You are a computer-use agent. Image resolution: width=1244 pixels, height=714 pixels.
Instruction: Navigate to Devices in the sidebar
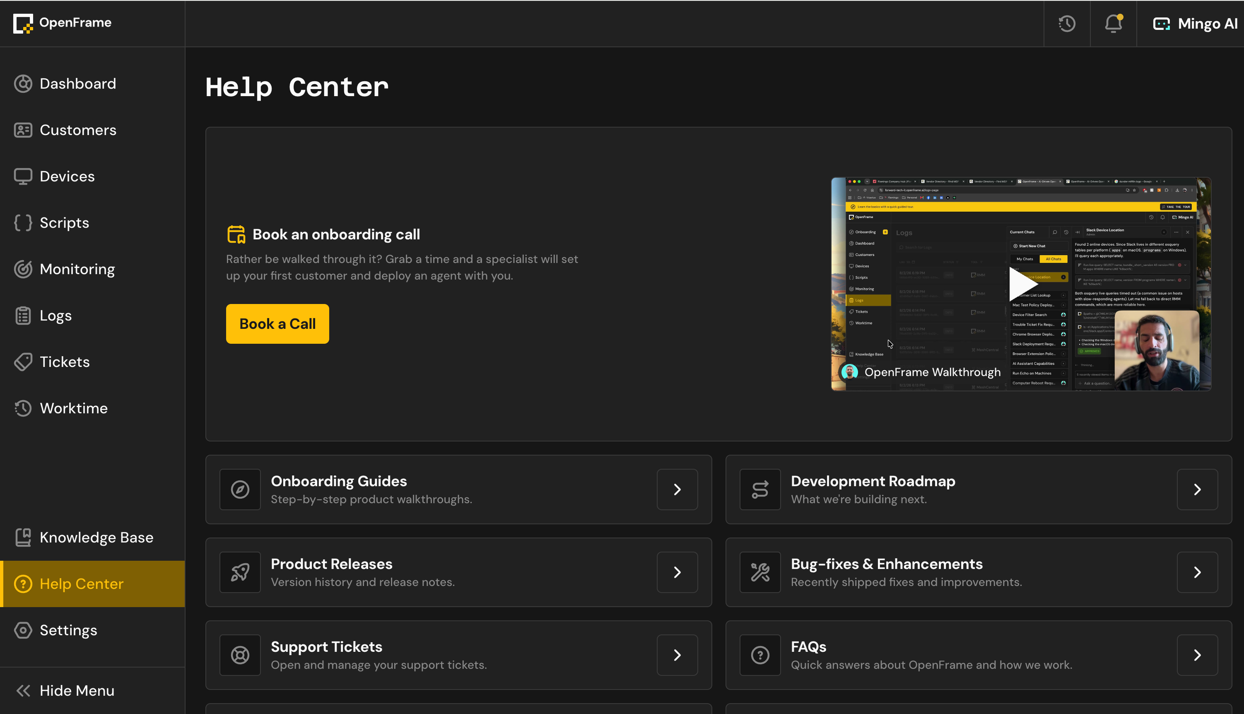(x=92, y=177)
